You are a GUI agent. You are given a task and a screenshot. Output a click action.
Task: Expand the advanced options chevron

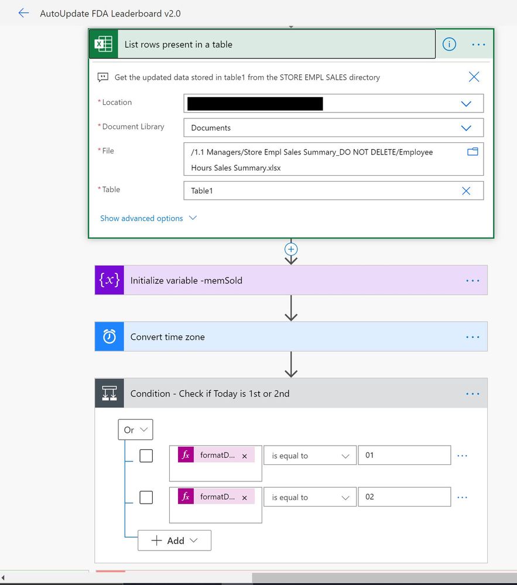[193, 218]
